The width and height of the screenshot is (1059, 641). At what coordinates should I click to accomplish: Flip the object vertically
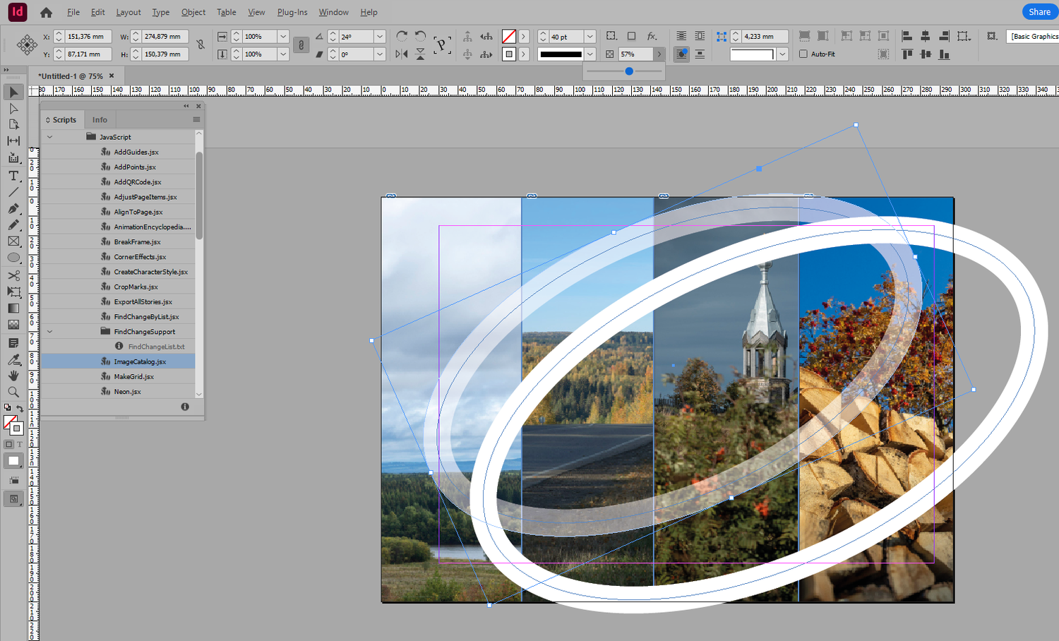(x=420, y=54)
